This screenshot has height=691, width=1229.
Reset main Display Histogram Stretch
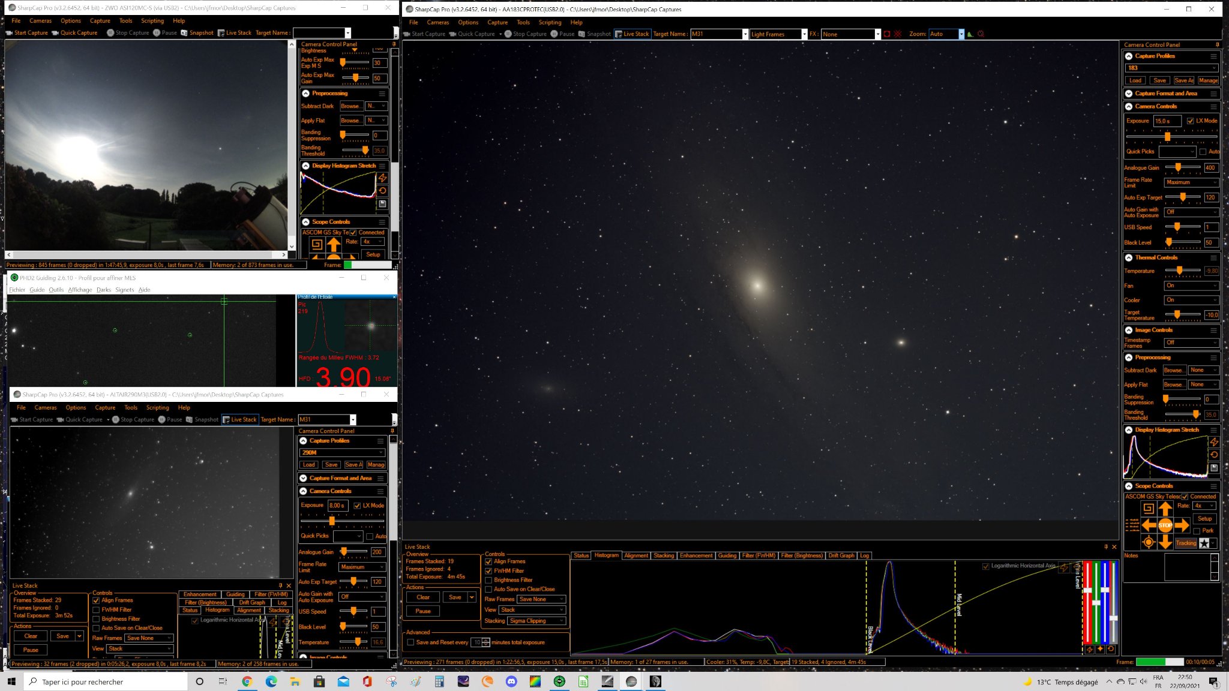pos(1214,455)
